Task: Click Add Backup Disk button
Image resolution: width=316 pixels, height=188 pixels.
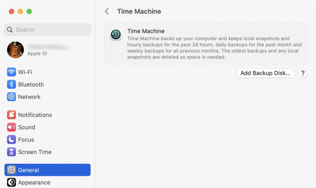Action: pyautogui.click(x=265, y=73)
